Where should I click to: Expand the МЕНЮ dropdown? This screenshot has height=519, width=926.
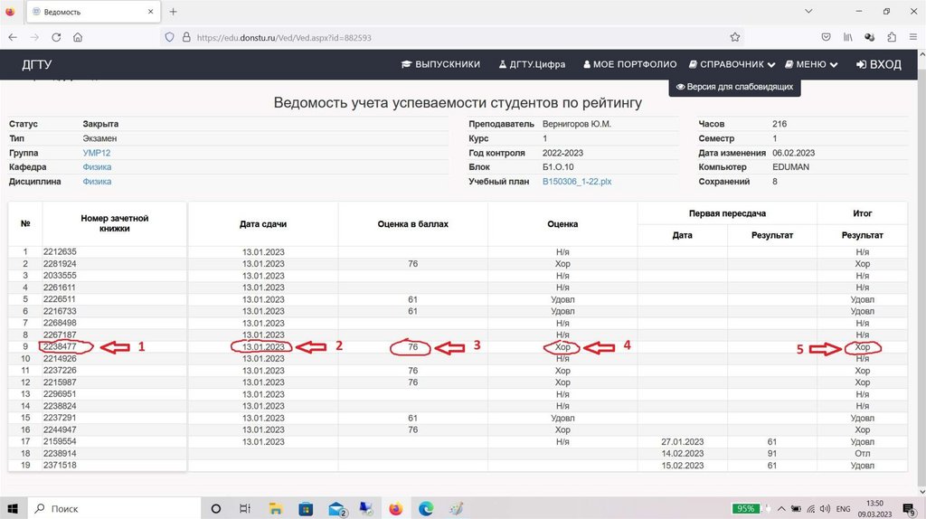coord(811,65)
